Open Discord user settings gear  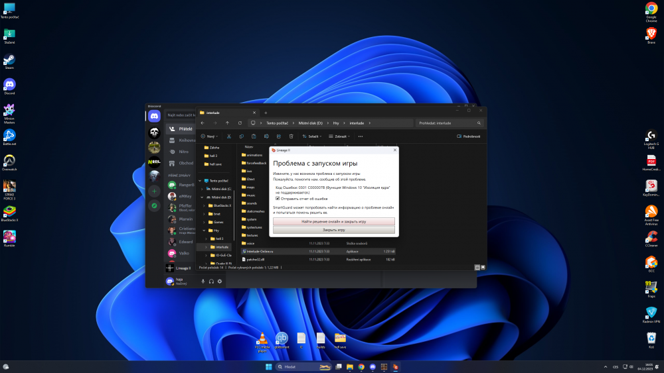pos(219,282)
